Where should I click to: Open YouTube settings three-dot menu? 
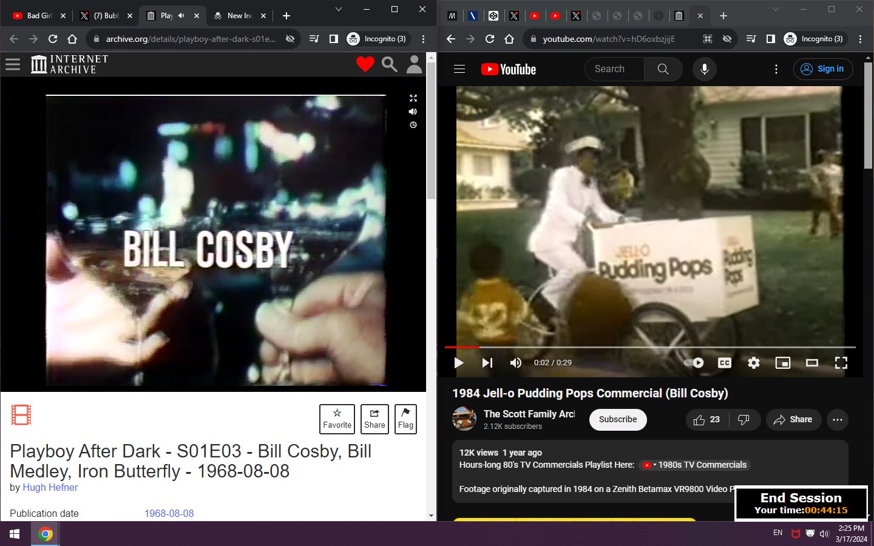[x=776, y=69]
